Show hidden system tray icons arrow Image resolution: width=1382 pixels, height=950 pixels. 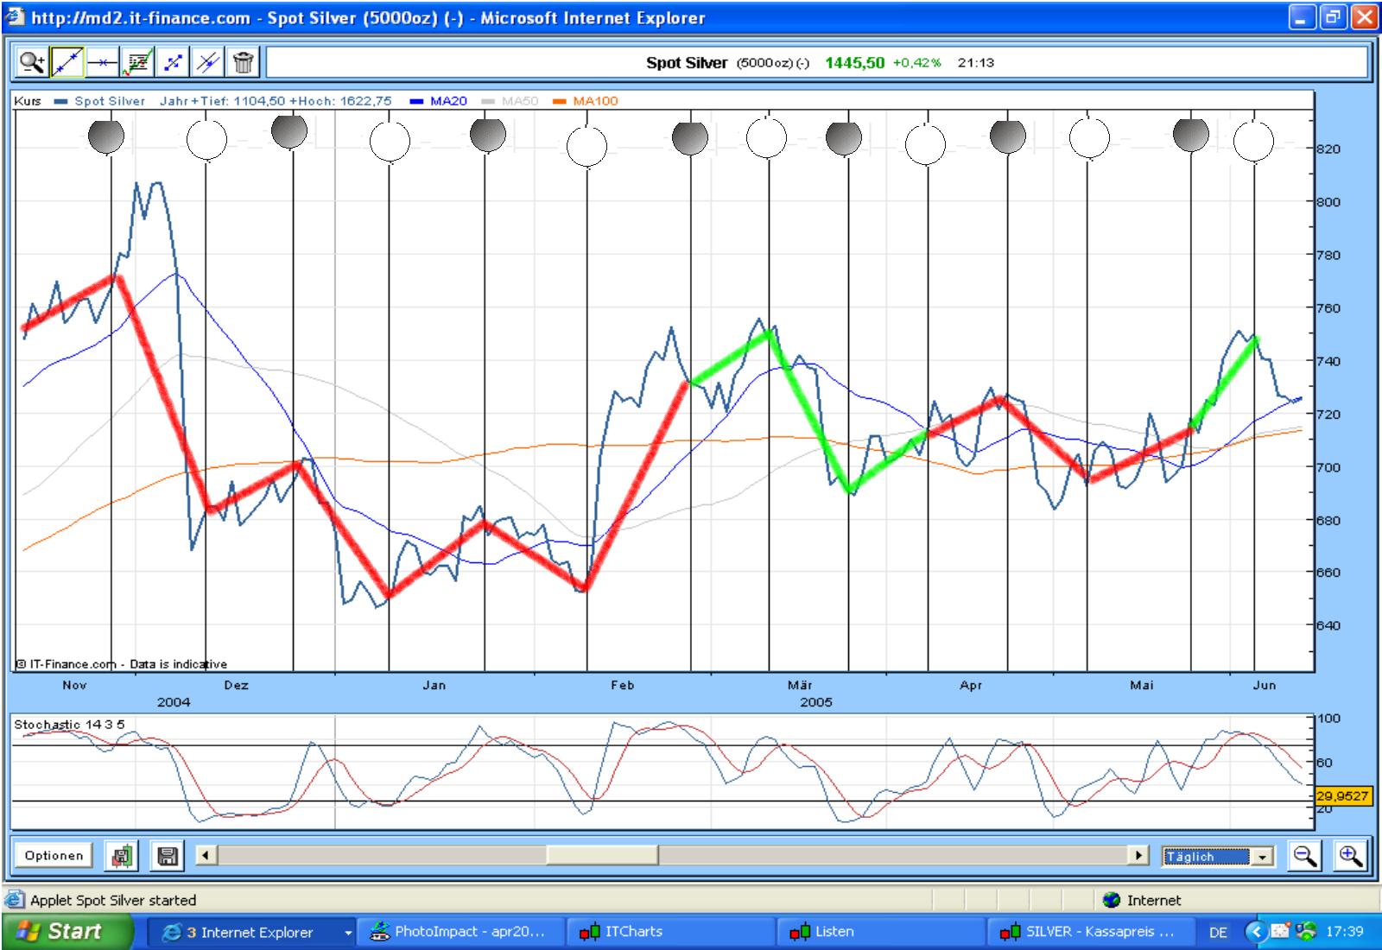[1256, 932]
